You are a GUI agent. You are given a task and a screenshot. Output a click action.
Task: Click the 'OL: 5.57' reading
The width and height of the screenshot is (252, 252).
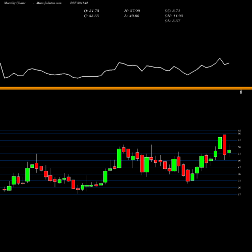click(172, 21)
